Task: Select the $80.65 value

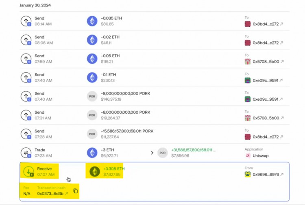Action: point(107,24)
